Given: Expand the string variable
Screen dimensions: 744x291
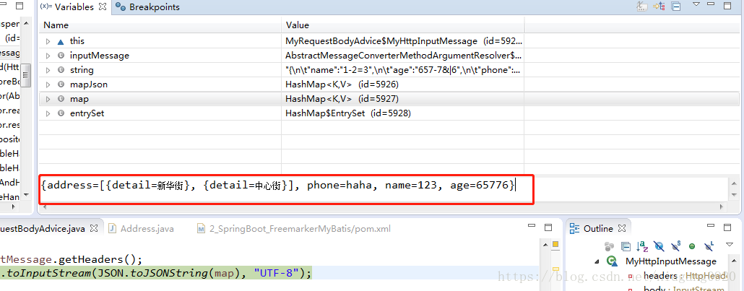Looking at the screenshot, I should pos(48,70).
